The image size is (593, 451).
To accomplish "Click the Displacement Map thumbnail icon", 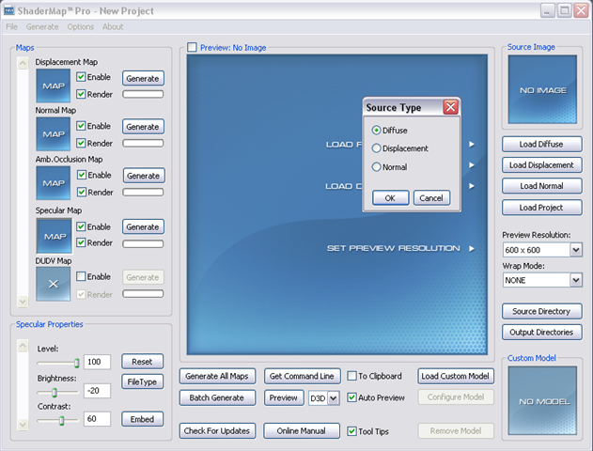I will [x=53, y=86].
